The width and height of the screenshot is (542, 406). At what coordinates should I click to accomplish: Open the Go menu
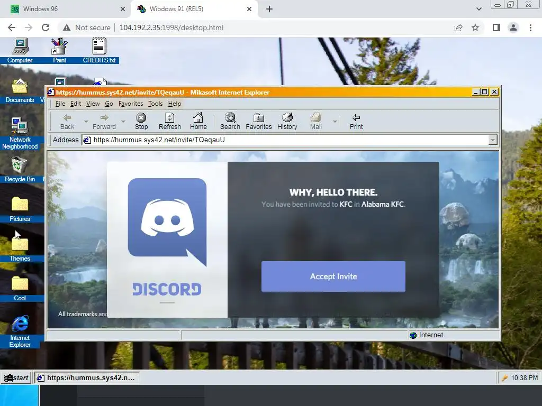click(x=109, y=104)
